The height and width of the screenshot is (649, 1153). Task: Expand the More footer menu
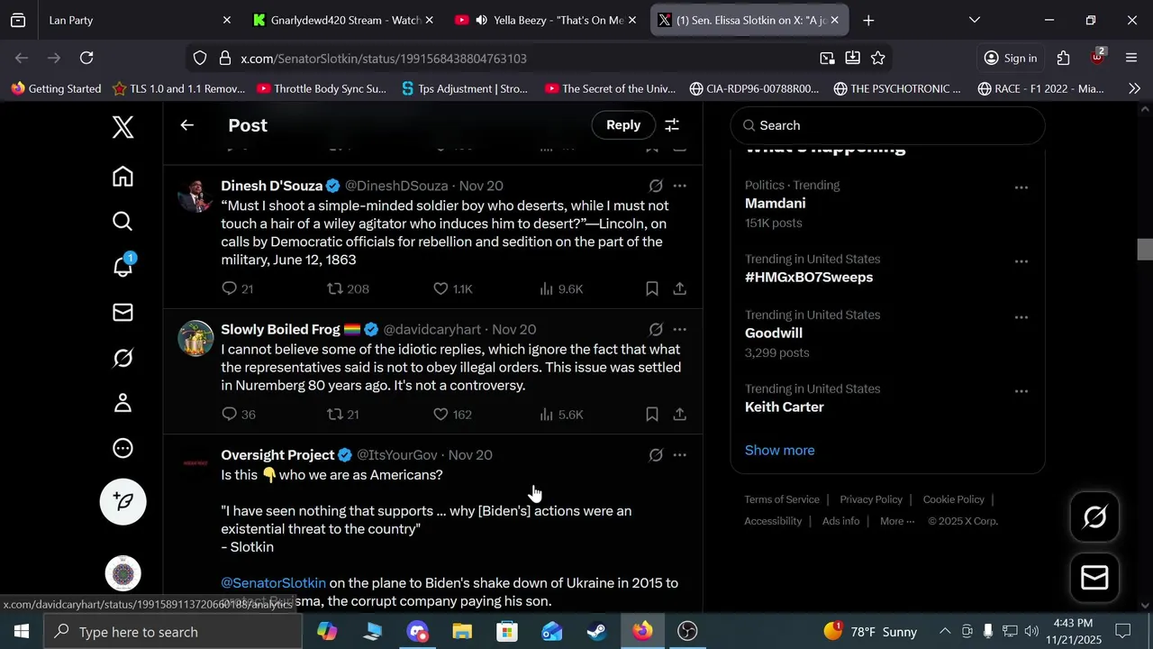point(897,521)
